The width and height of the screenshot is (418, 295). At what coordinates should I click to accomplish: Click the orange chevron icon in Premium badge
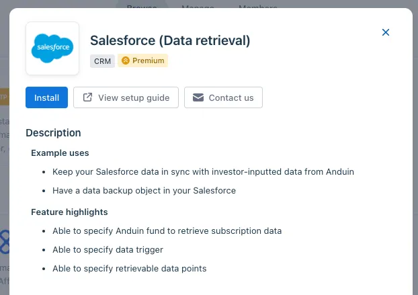[x=126, y=60]
